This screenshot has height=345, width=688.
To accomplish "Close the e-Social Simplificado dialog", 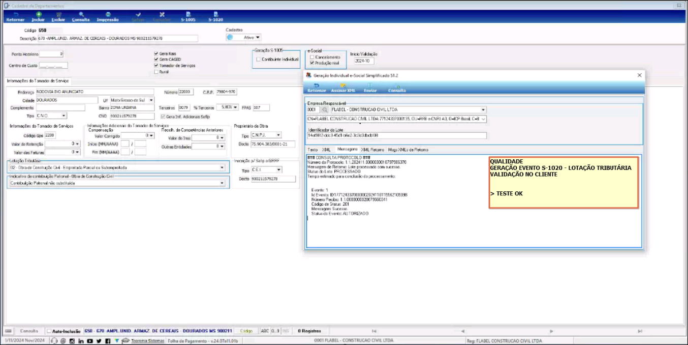I will (640, 75).
